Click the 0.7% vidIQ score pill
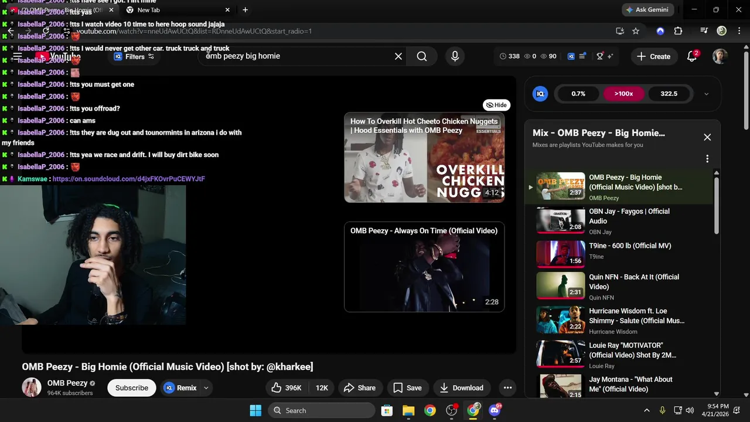 578,94
